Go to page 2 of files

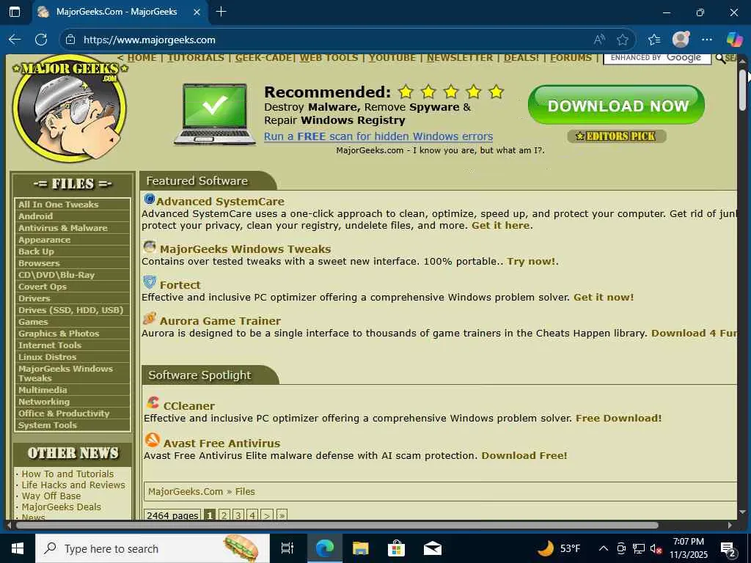[224, 515]
